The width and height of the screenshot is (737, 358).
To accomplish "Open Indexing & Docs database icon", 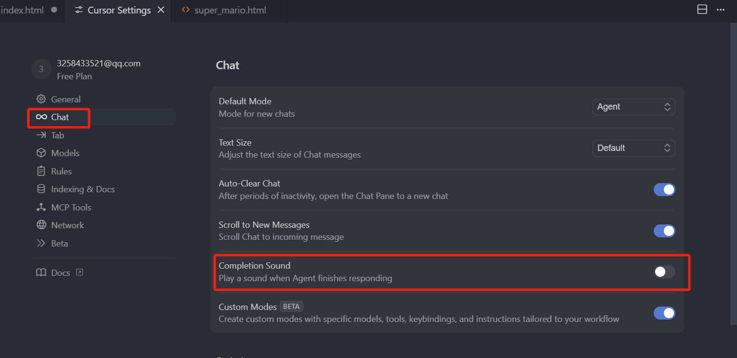I will 41,189.
